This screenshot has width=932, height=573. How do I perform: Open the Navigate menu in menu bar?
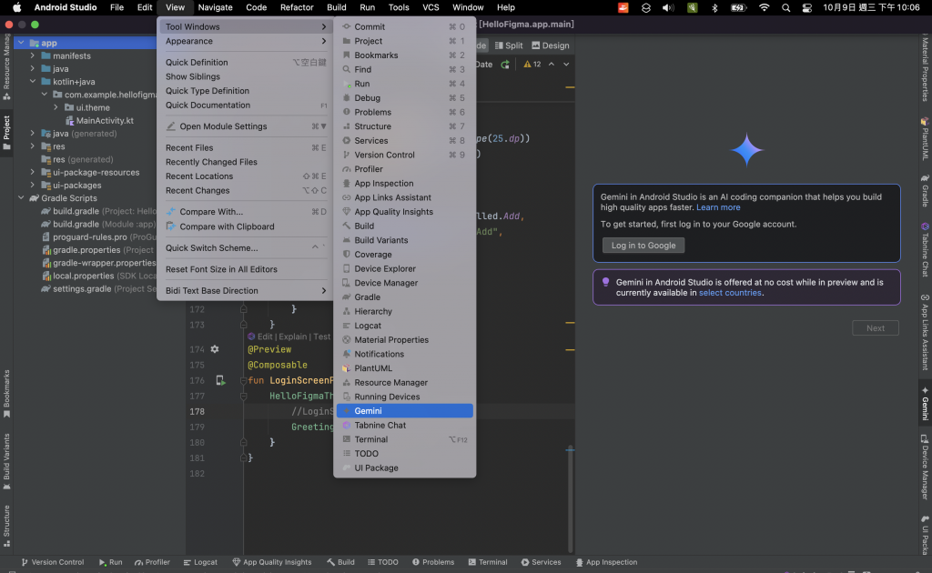coord(215,7)
